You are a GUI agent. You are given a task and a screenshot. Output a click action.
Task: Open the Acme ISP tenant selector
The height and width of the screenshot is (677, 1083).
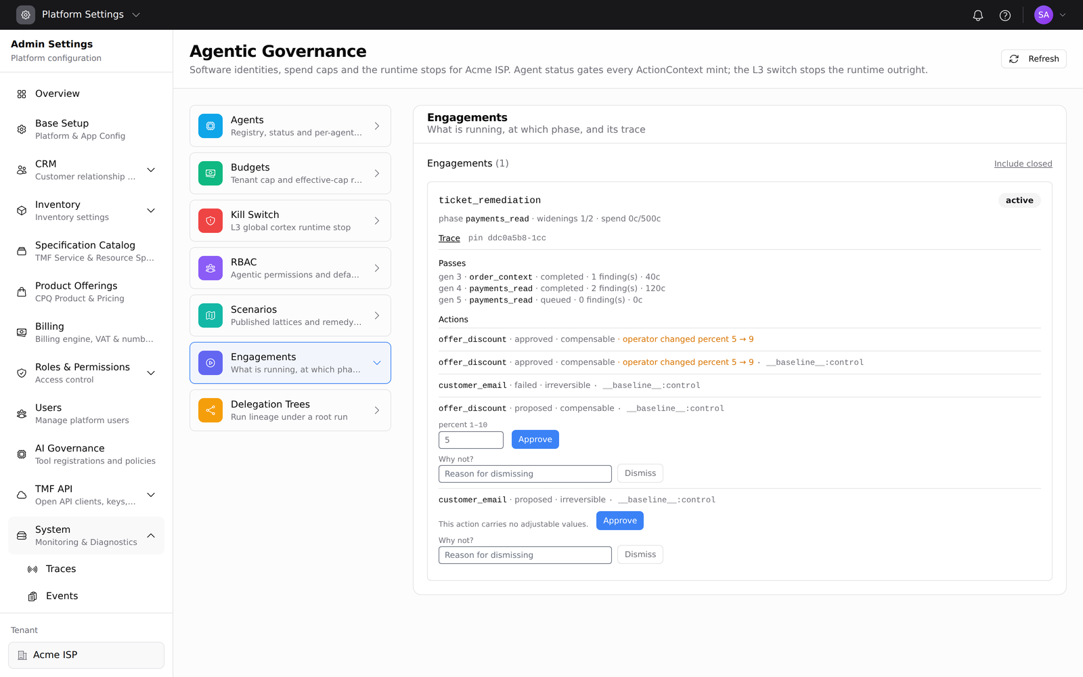coord(86,655)
